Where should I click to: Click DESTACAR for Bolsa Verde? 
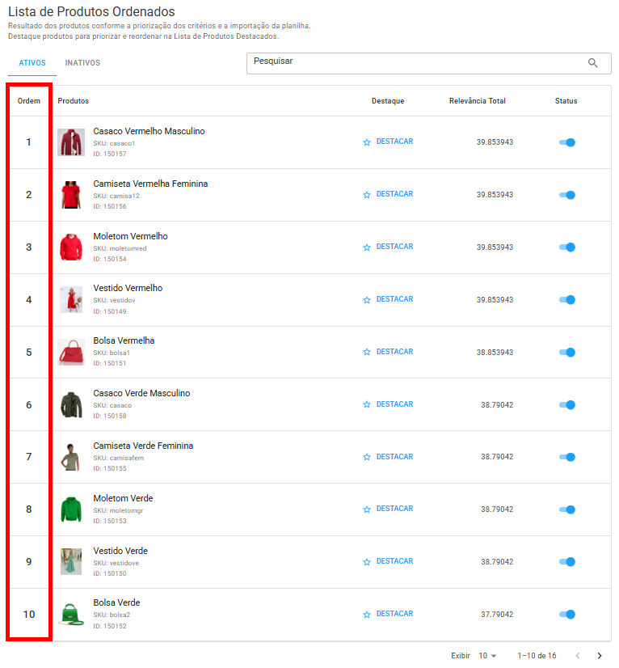[x=394, y=614]
